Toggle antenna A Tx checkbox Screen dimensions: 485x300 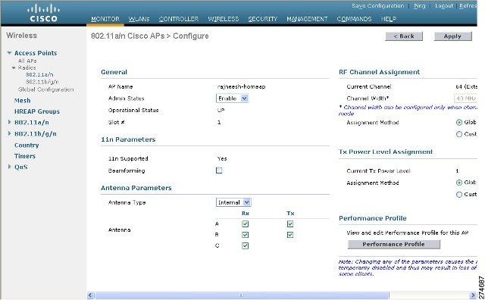289,224
